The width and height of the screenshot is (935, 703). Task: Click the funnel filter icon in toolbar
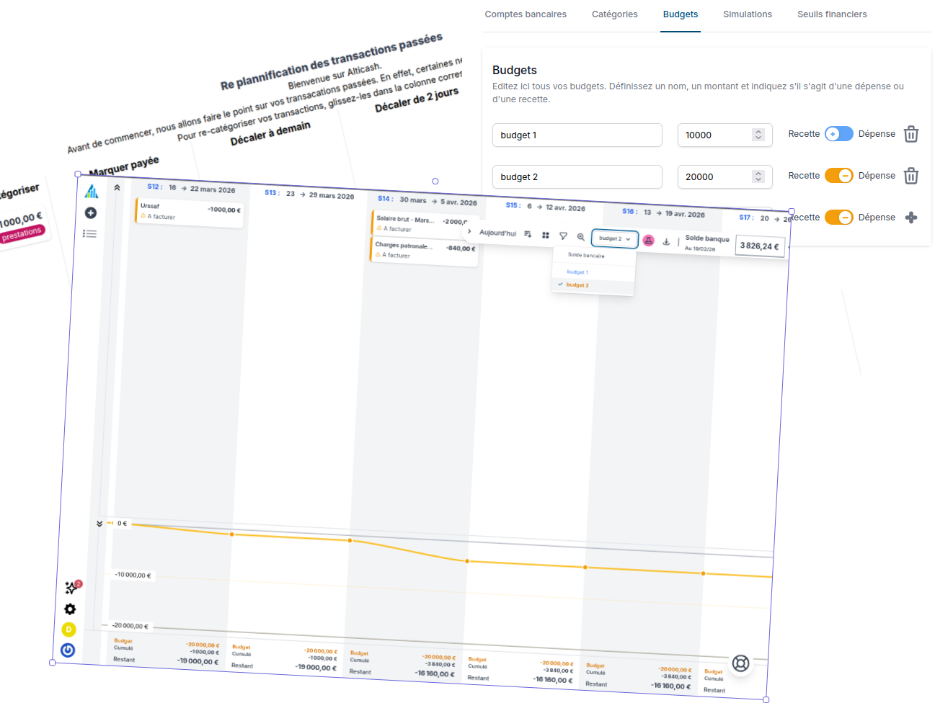click(563, 236)
